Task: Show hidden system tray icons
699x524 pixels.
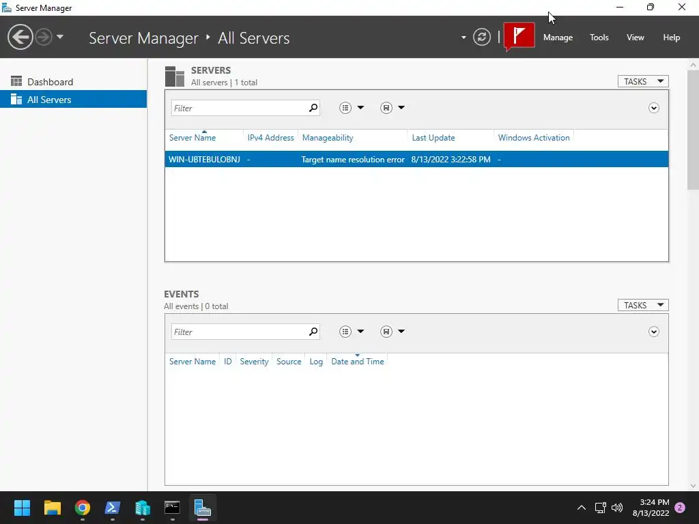Action: pyautogui.click(x=582, y=508)
